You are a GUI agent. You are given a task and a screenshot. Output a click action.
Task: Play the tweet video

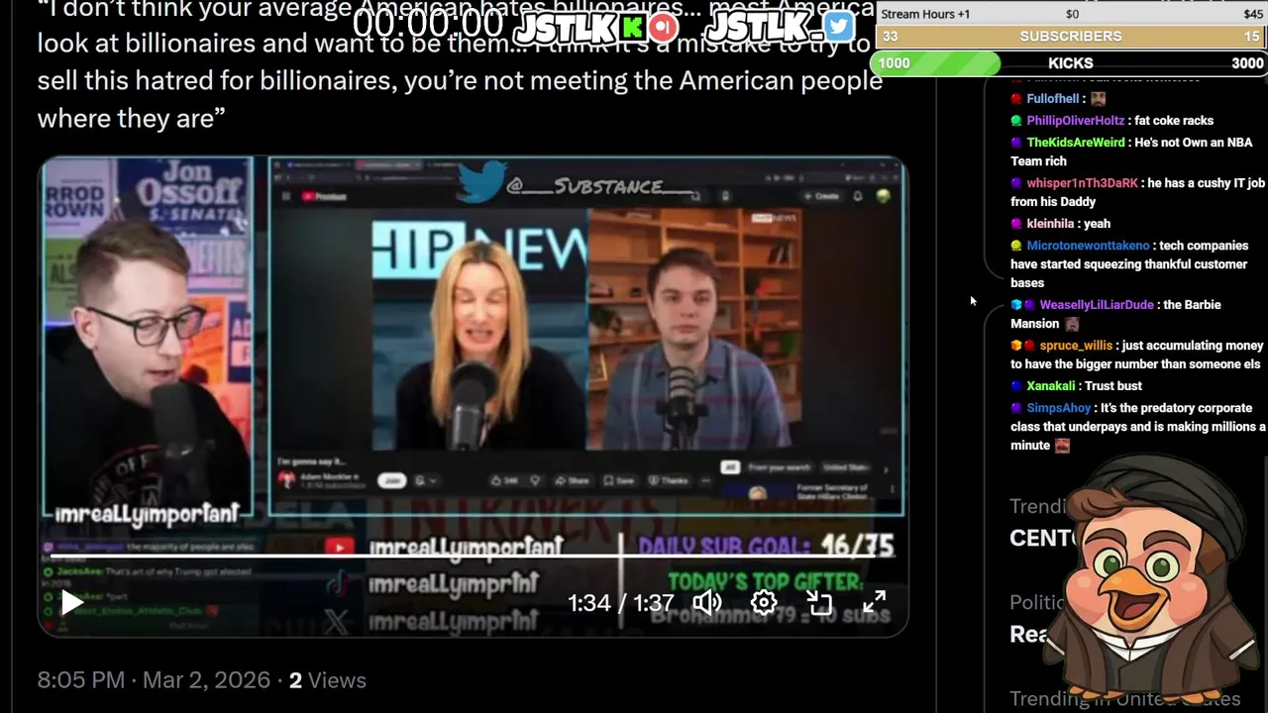pyautogui.click(x=72, y=602)
